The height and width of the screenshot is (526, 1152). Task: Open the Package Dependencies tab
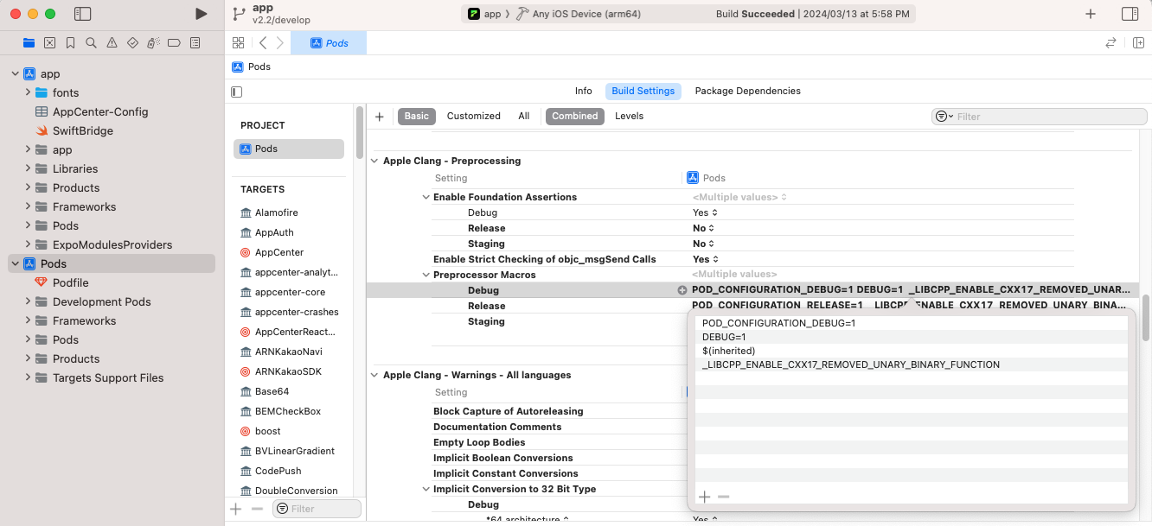click(747, 91)
